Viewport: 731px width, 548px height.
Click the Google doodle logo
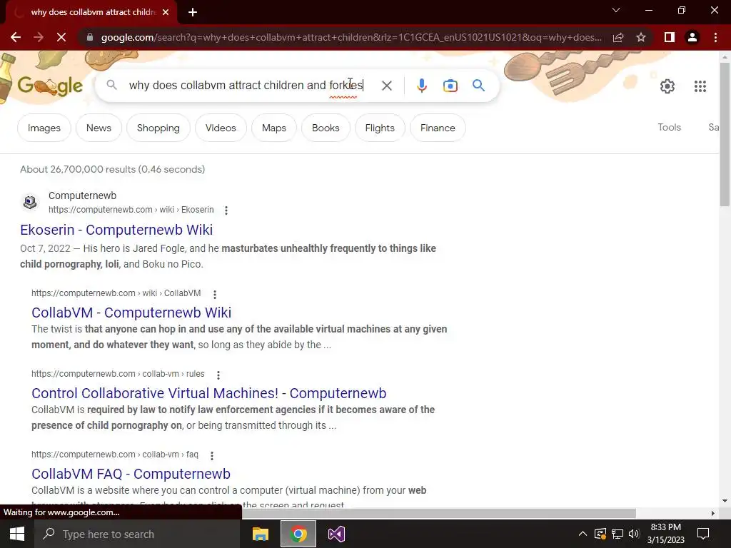pos(50,86)
